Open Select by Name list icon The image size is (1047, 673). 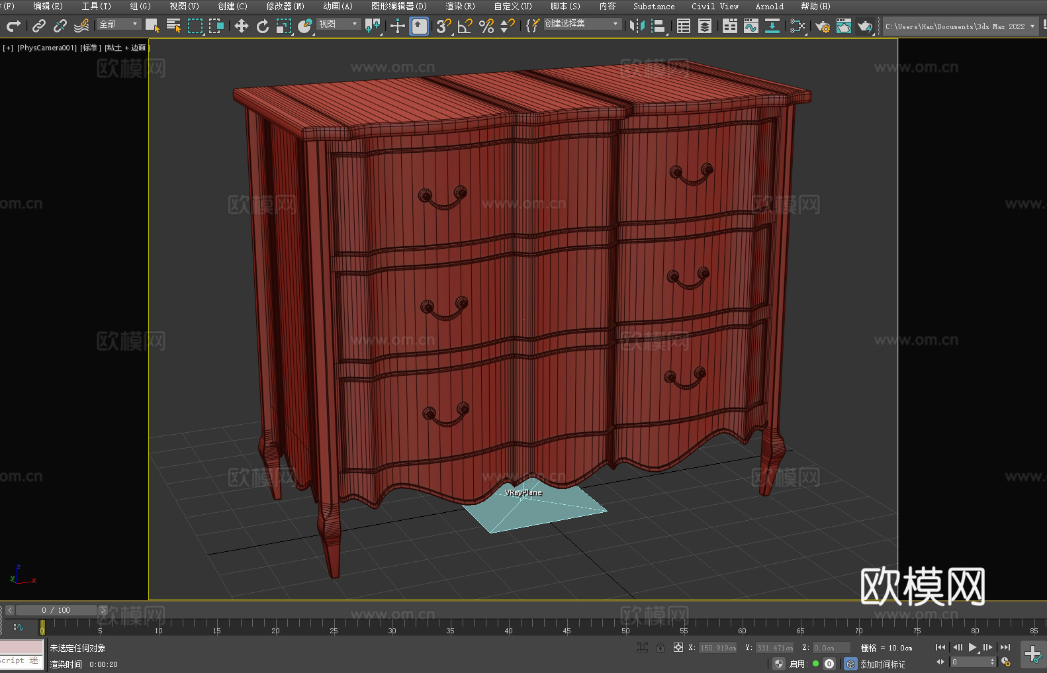click(173, 26)
